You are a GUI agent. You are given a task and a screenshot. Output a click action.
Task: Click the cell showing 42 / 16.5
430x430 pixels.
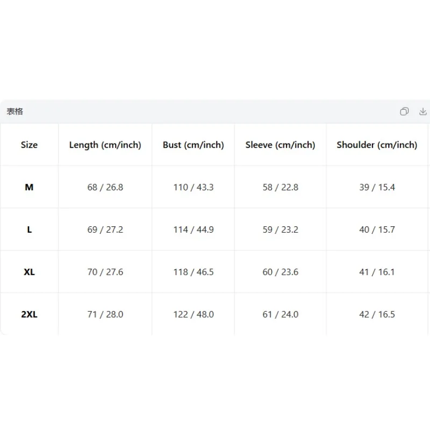tap(377, 314)
